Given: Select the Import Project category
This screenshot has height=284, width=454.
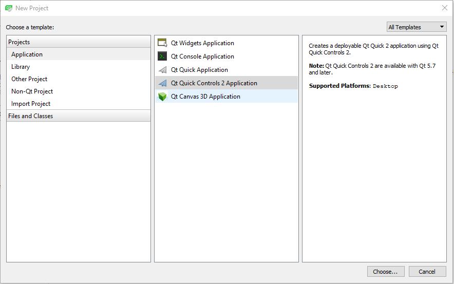Looking at the screenshot, I should 79,104.
